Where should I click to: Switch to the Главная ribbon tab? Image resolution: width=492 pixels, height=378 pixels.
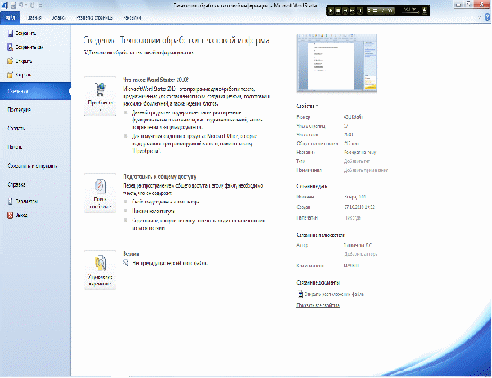click(34, 18)
